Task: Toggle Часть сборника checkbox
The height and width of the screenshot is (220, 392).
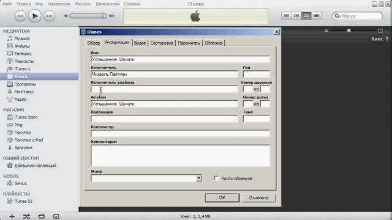Action: tap(216, 178)
